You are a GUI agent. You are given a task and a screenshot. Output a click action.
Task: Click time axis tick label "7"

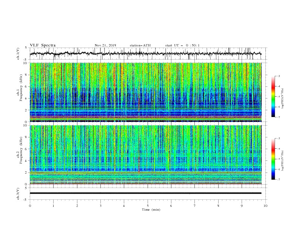[195, 206]
